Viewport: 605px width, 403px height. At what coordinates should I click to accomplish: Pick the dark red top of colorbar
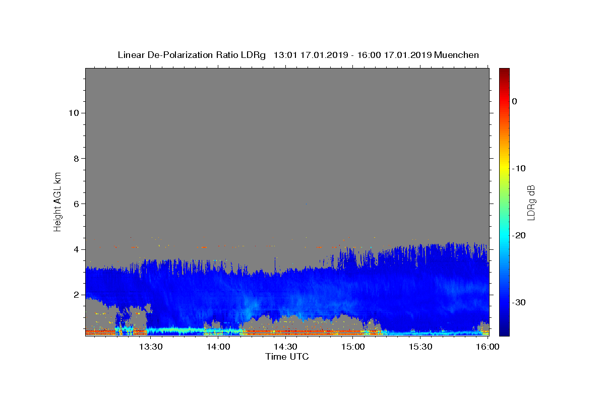(x=504, y=72)
